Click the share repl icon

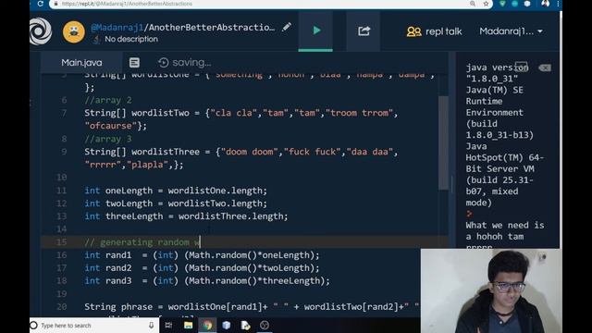364,31
